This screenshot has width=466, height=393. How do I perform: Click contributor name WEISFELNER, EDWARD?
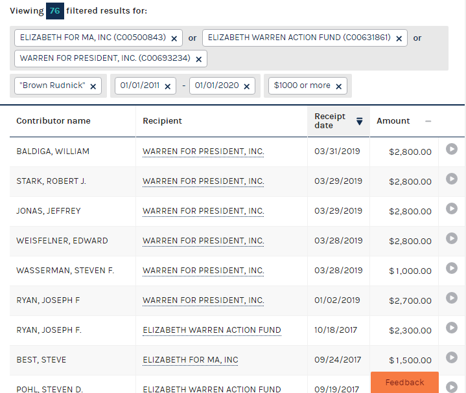[62, 241]
